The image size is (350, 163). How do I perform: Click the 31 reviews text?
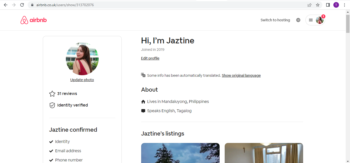pos(67,94)
